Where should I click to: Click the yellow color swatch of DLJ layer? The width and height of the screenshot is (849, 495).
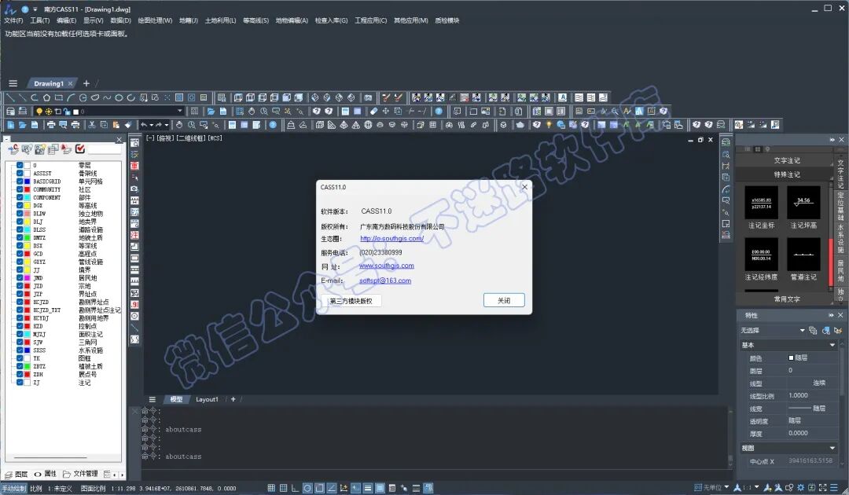(27, 222)
